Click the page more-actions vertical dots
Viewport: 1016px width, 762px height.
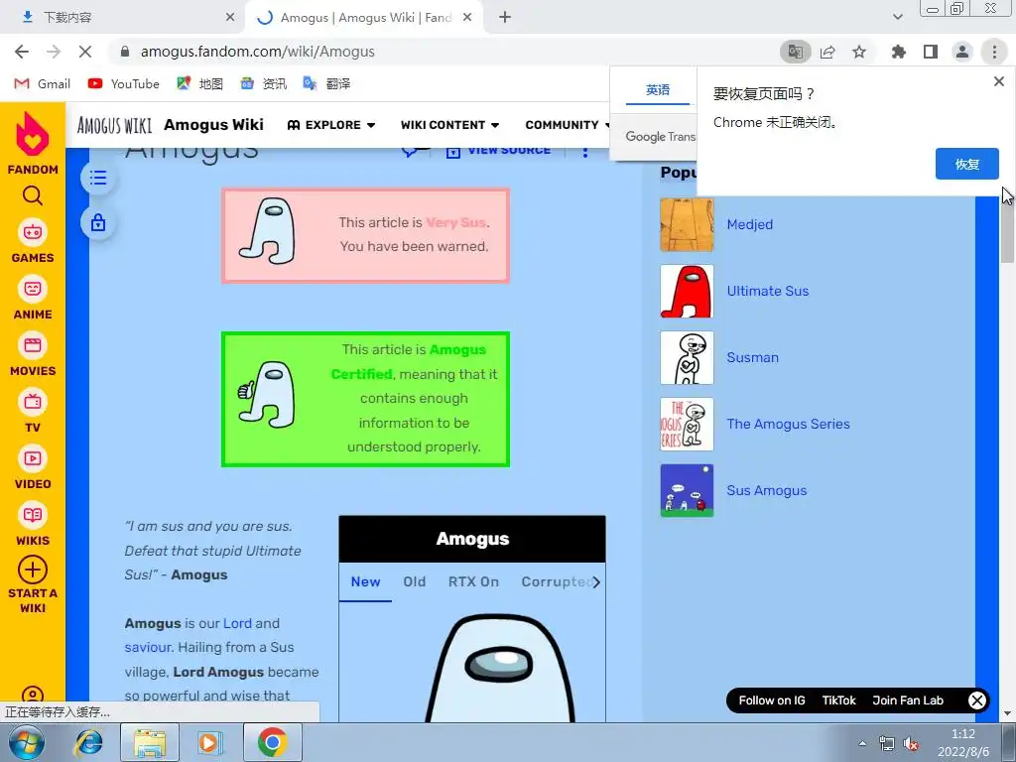click(585, 152)
